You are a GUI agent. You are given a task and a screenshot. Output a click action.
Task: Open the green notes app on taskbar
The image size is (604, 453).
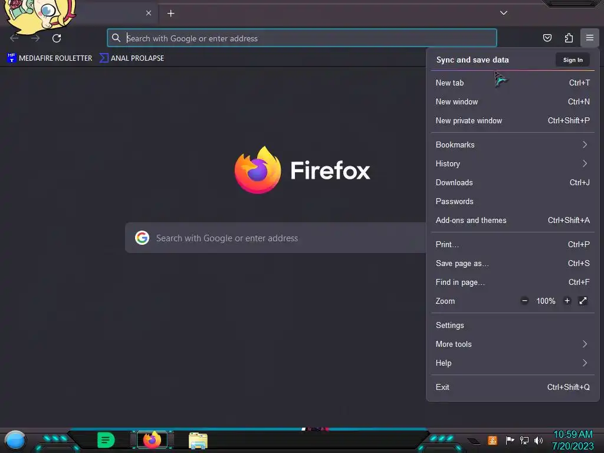click(106, 440)
